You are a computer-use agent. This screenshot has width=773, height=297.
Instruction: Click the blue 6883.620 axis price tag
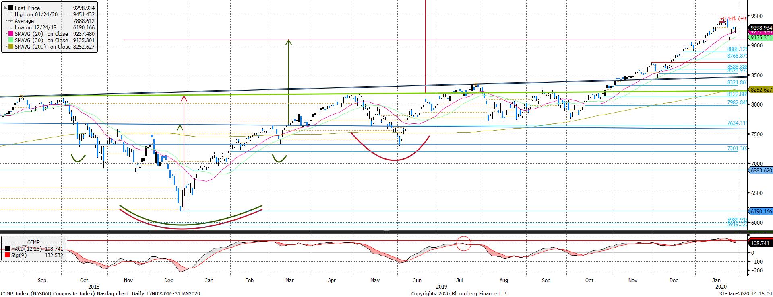(760, 170)
